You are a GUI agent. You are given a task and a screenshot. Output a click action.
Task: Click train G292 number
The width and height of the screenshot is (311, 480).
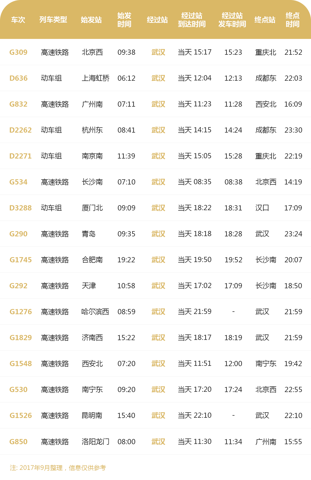pos(18,286)
